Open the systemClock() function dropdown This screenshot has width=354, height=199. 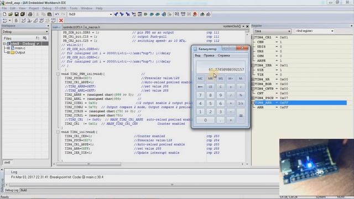243,27
